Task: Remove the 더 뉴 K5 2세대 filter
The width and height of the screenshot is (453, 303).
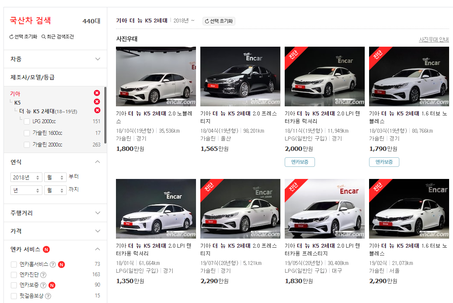Action: point(97,110)
